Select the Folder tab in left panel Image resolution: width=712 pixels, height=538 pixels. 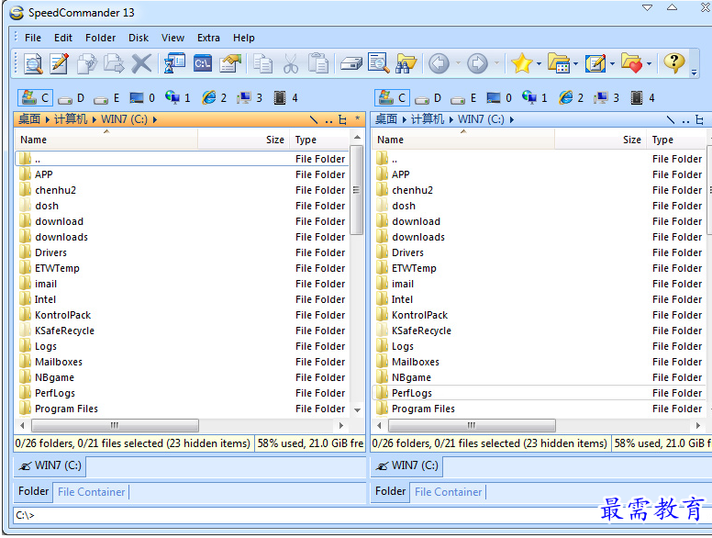click(34, 491)
